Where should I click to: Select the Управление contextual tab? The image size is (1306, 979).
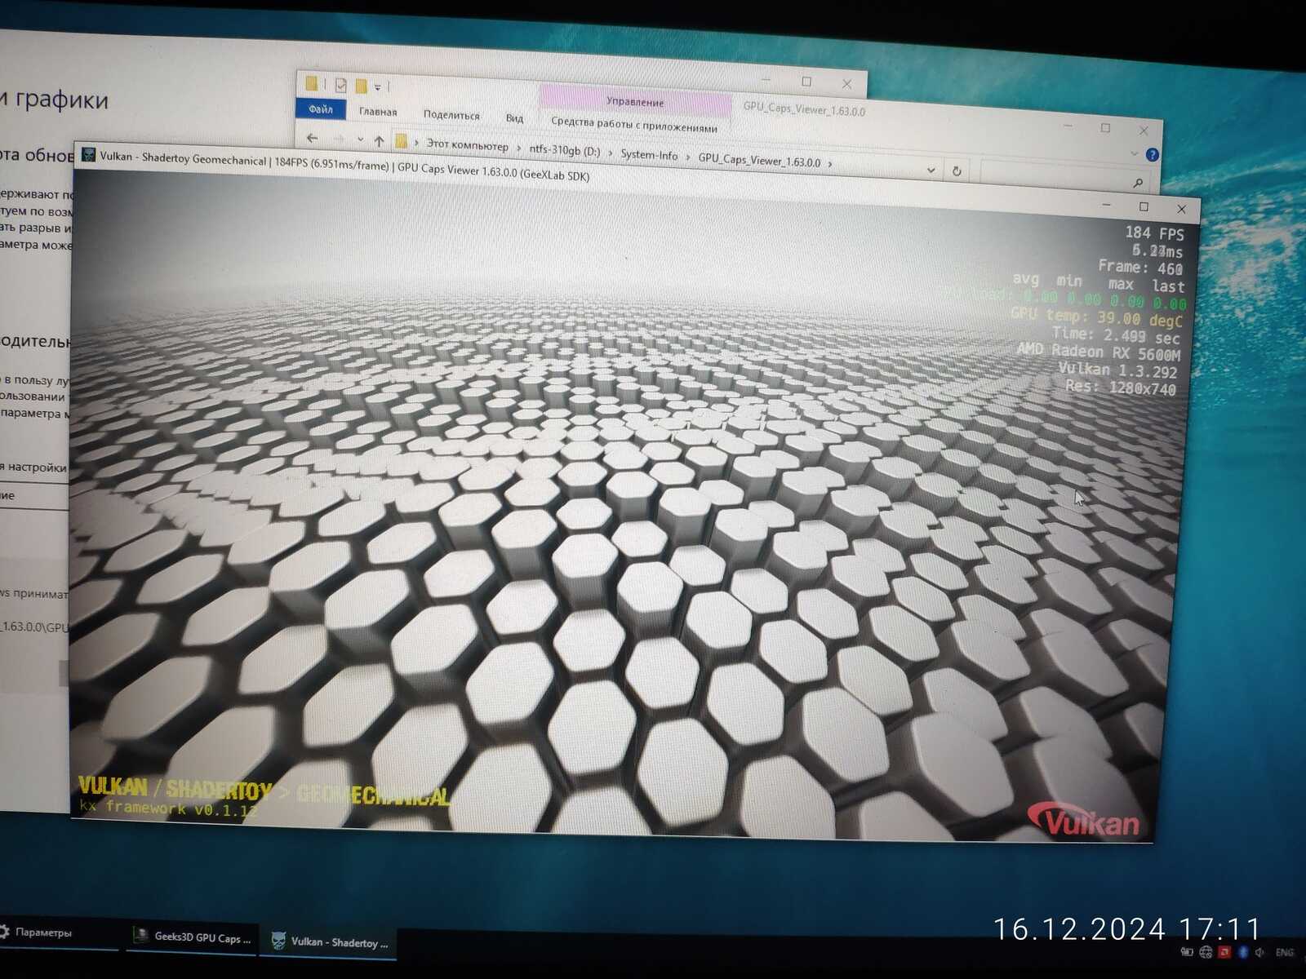pos(635,102)
